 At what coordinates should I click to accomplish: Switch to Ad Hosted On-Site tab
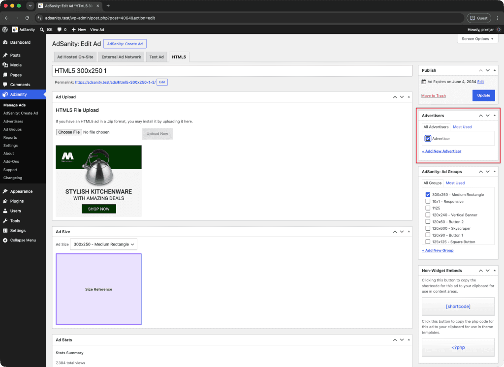click(75, 57)
